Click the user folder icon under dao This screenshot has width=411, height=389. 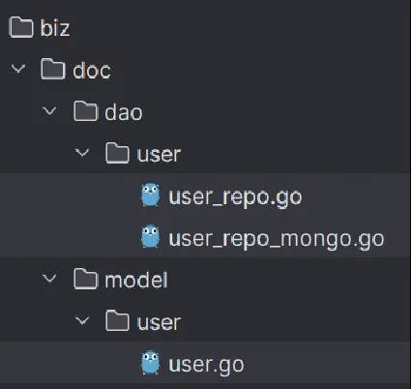(117, 153)
